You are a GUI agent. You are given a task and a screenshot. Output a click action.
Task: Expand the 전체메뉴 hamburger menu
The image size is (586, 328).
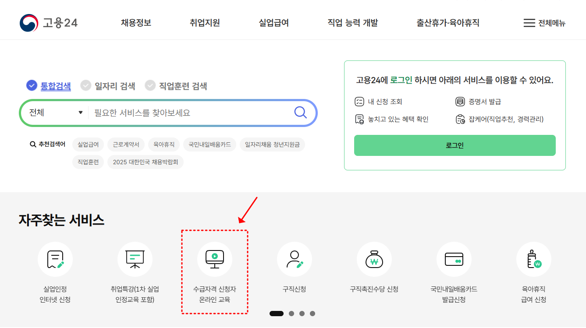[545, 23]
